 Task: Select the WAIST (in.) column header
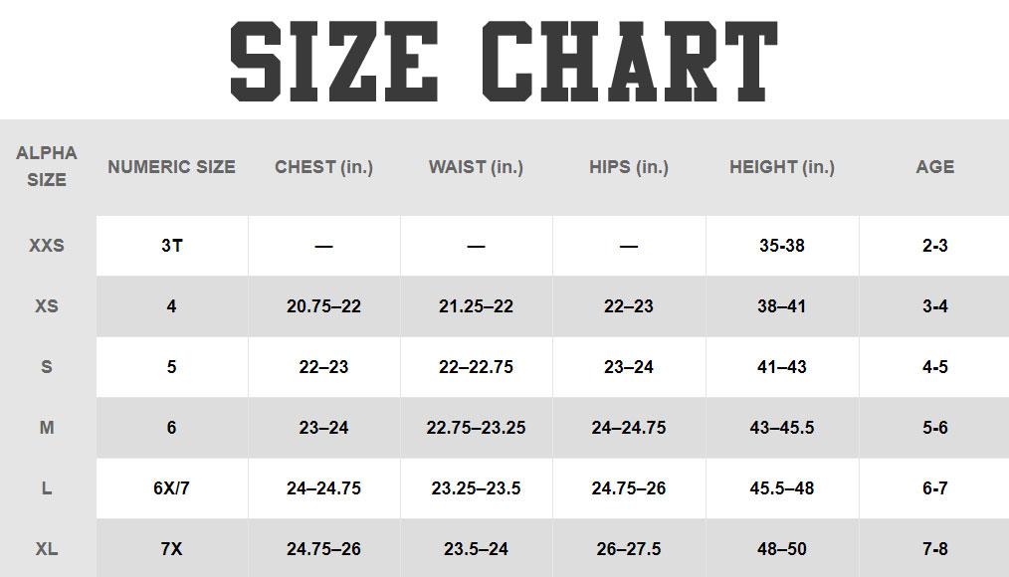476,167
